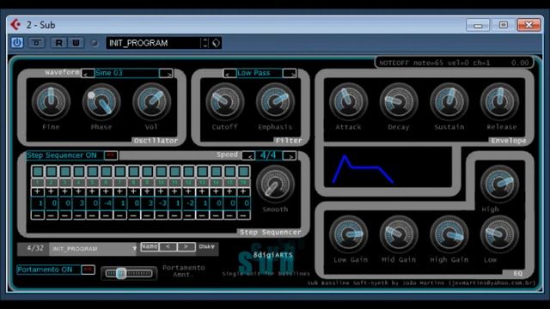The width and height of the screenshot is (550, 309).
Task: Click the step 4 value 3 cell
Action: point(79,203)
